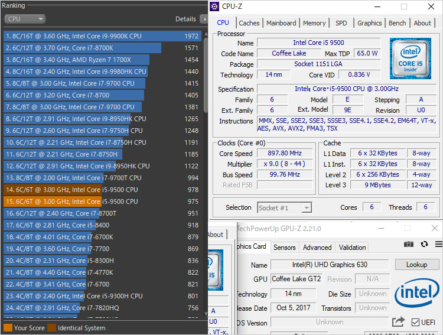
Task: Open the Sensors tab in GPU-Z
Action: (284, 248)
